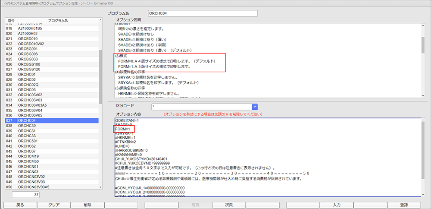
Task: Click the 削除 button
Action: pyautogui.click(x=87, y=205)
